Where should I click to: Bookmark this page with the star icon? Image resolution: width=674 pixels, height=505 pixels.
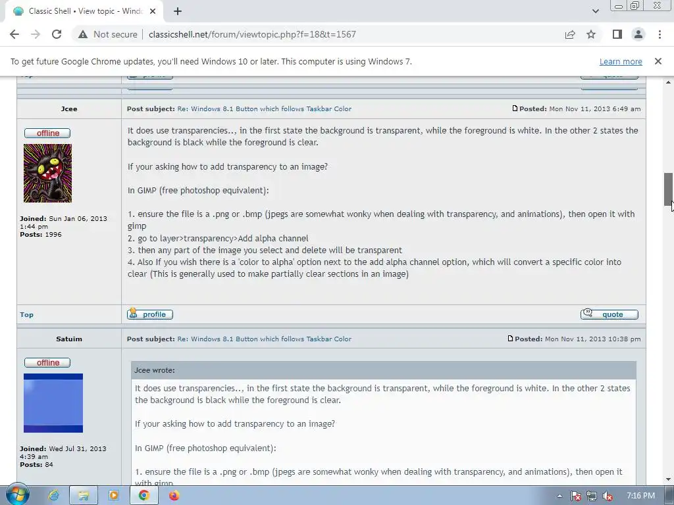pyautogui.click(x=591, y=34)
